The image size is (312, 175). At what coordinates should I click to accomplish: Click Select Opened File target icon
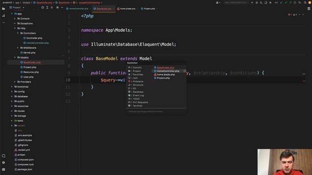point(42,8)
